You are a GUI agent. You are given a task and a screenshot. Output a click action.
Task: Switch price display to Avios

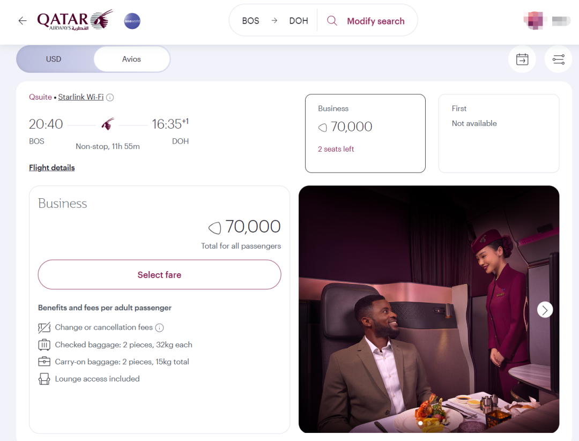(x=131, y=59)
